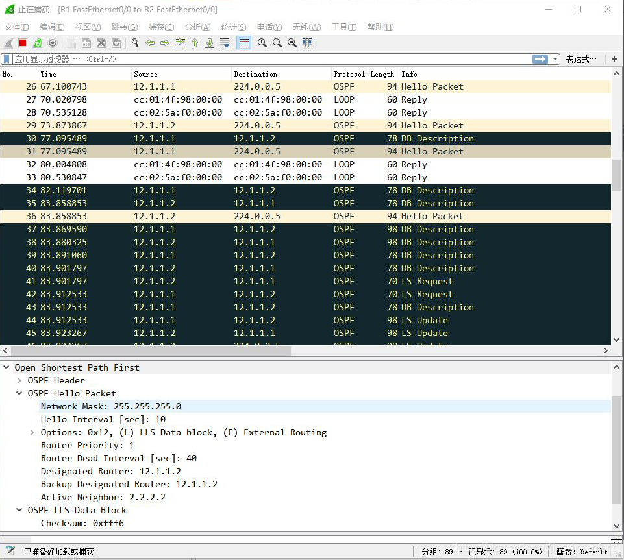This screenshot has height=560, width=624.
Task: Toggle packet list colorize rules
Action: 243,43
